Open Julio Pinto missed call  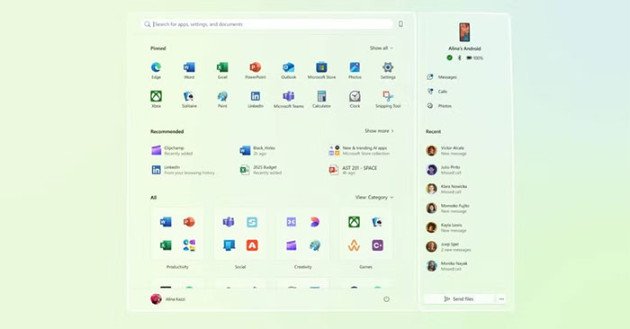click(x=444, y=170)
